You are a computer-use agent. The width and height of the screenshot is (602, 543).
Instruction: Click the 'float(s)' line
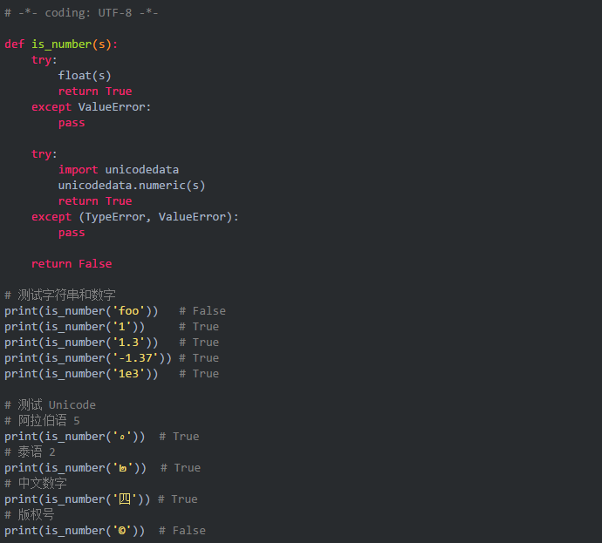[x=85, y=76]
